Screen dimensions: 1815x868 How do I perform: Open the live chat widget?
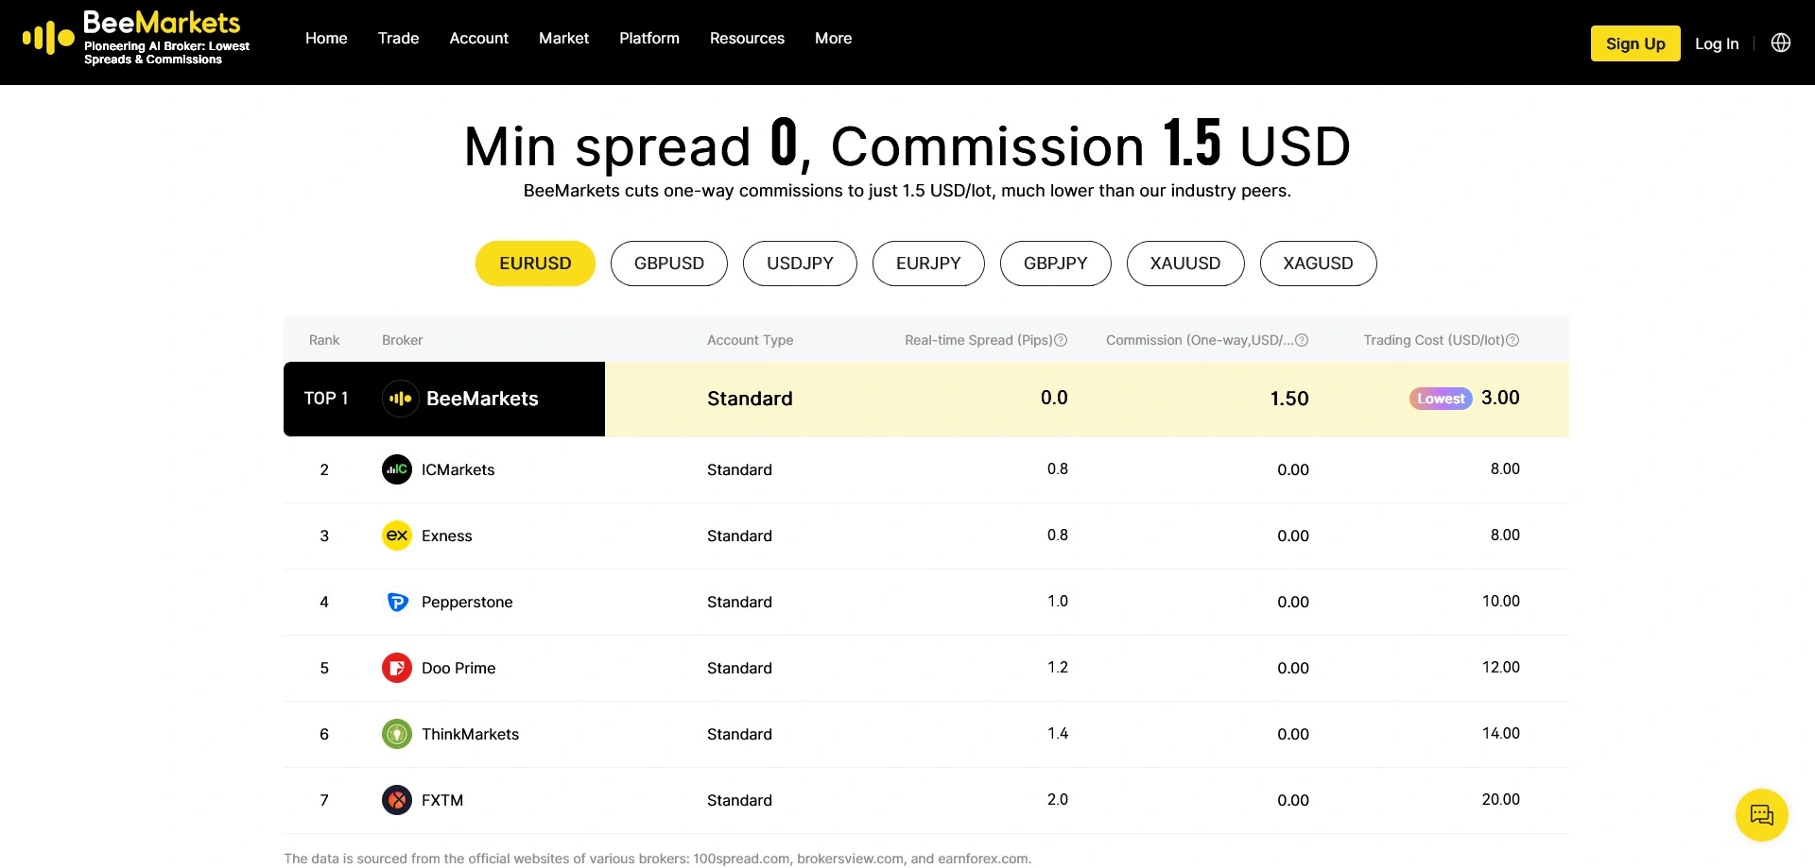tap(1761, 814)
